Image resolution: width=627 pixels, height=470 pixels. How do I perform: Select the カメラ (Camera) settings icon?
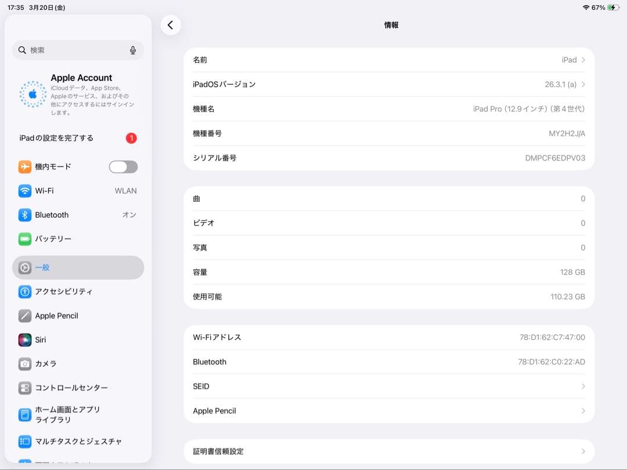tap(24, 364)
